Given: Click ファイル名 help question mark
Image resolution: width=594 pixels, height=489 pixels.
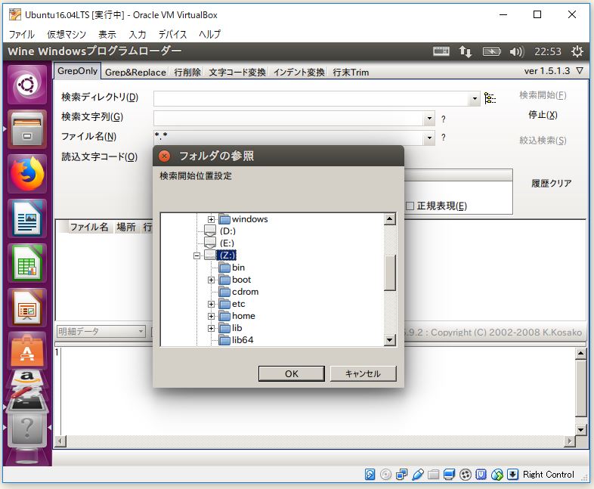Looking at the screenshot, I should click(x=443, y=138).
